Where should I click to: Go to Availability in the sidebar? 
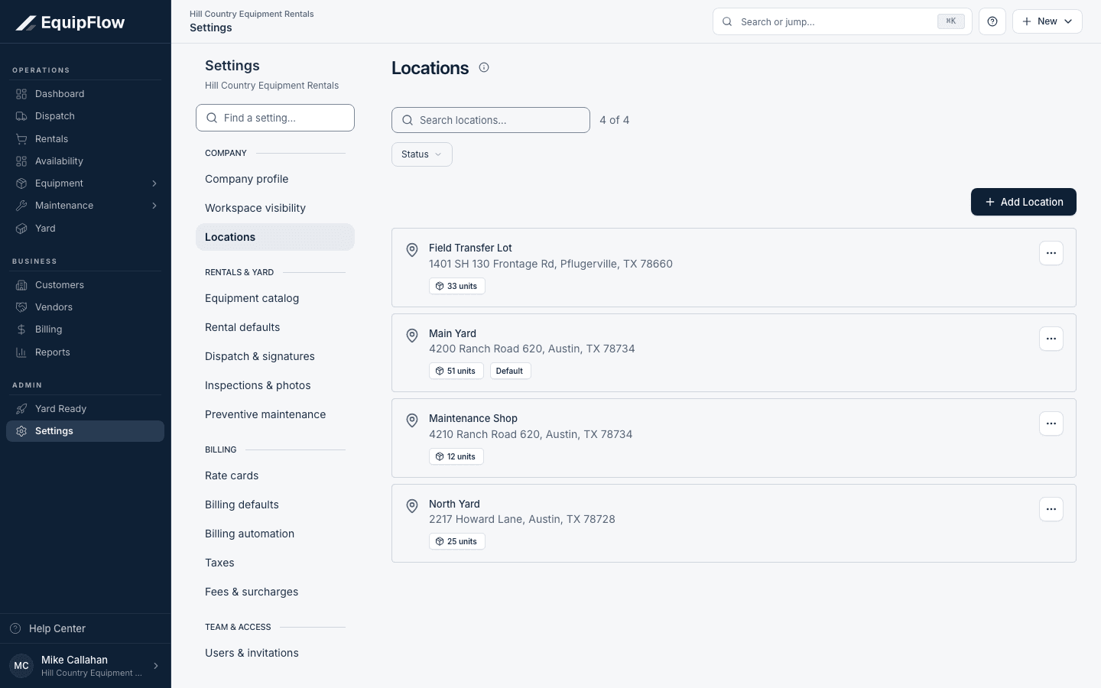pyautogui.click(x=85, y=161)
